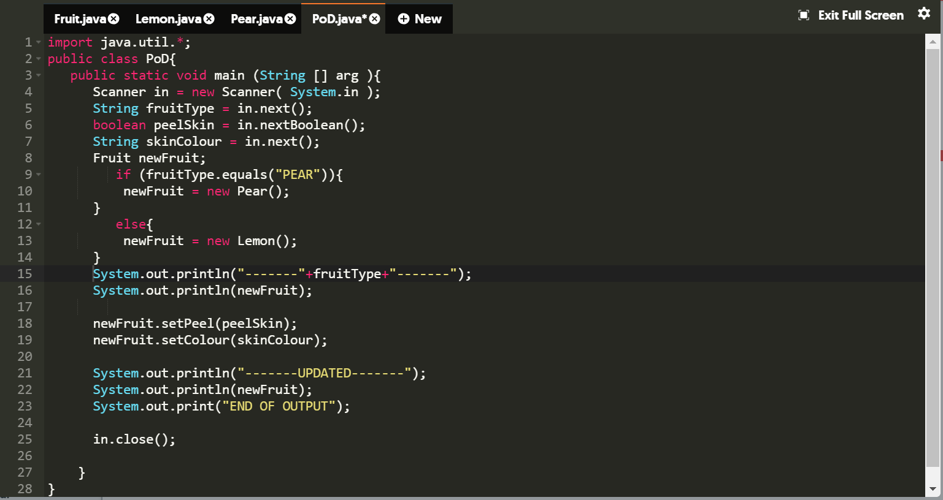Click 'Scanner(' constructor call on line 4
This screenshot has width=943, height=500.
coord(252,92)
